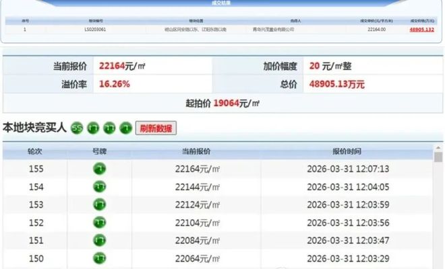Select the bidder badge in round 150 row

point(99,258)
